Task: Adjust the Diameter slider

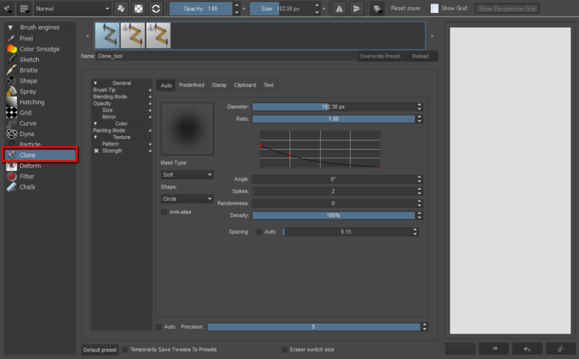Action: coord(334,106)
